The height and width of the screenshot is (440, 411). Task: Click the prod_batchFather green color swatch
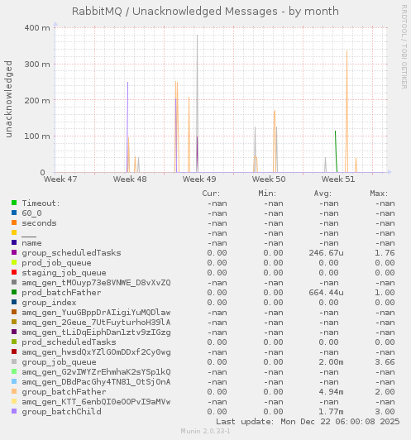click(14, 292)
